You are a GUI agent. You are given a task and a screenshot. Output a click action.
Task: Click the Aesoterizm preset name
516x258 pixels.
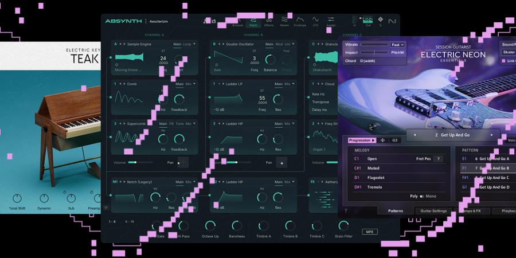pos(159,21)
